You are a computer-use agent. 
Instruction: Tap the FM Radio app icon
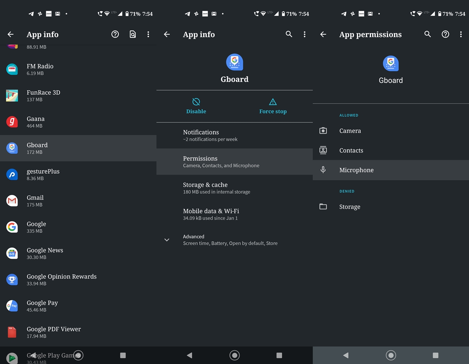[12, 69]
